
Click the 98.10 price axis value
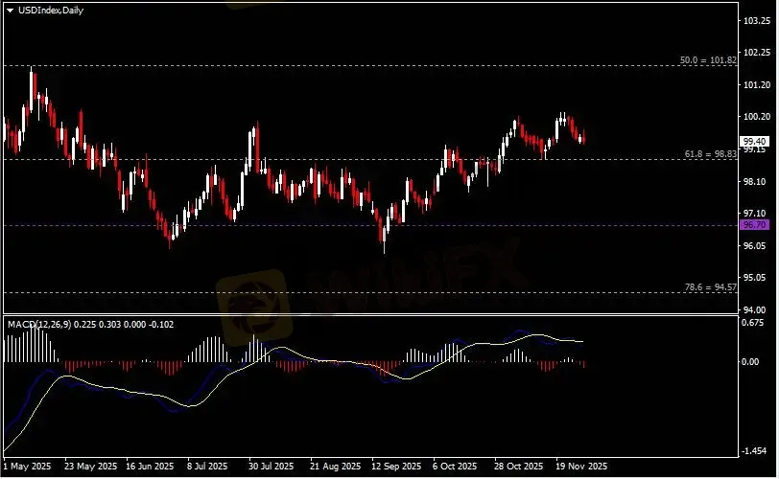[x=757, y=182]
